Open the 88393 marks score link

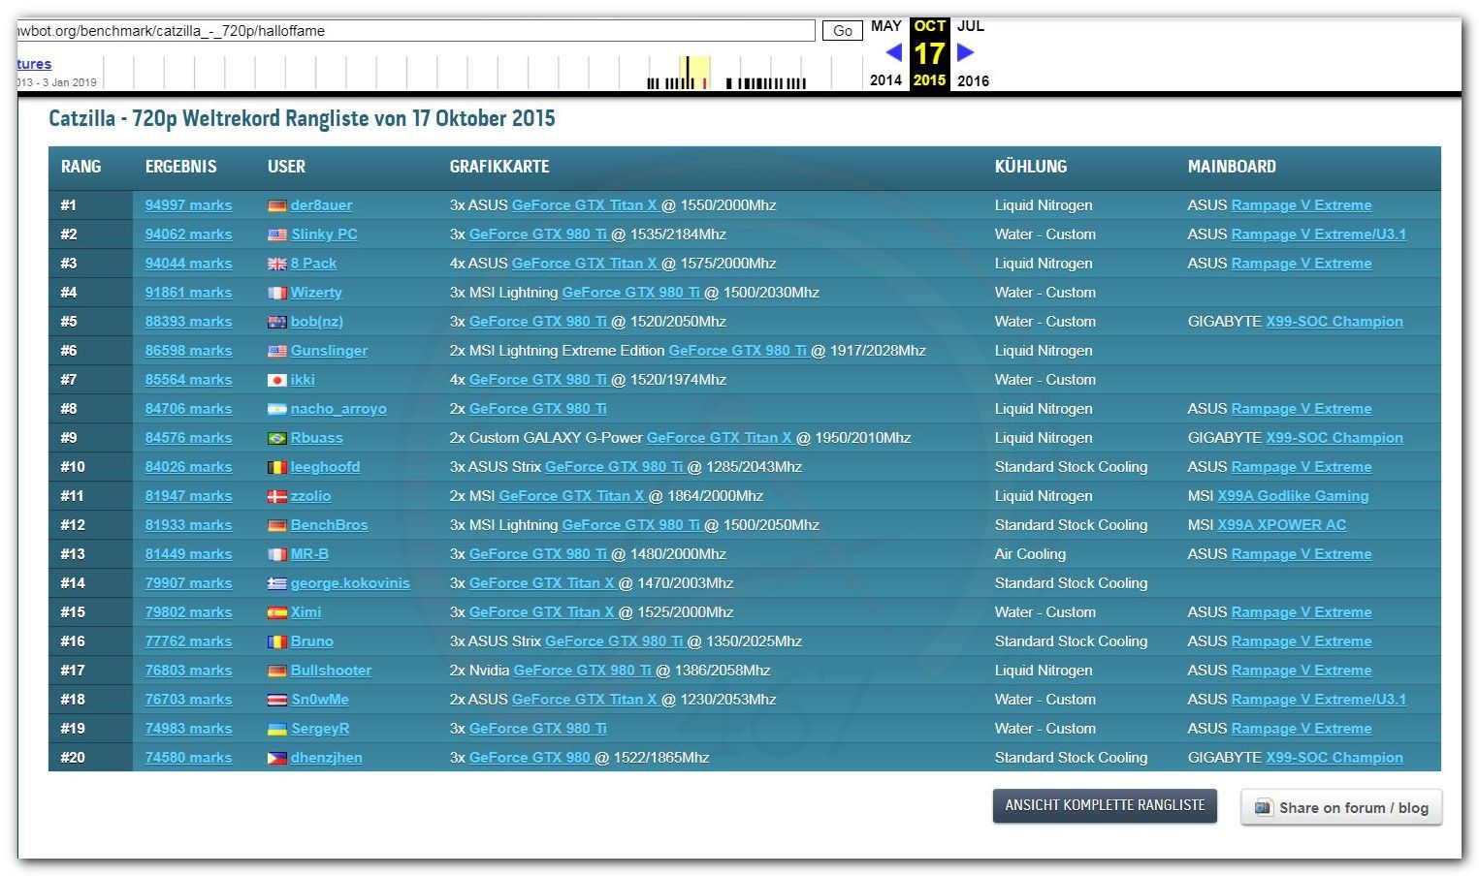(x=188, y=322)
